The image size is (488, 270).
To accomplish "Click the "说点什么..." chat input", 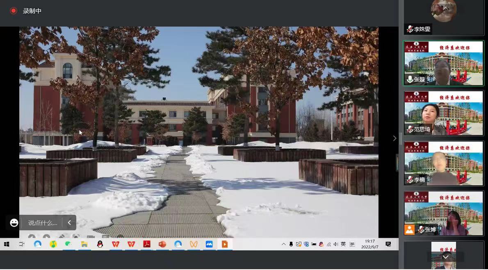I will pyautogui.click(x=42, y=223).
